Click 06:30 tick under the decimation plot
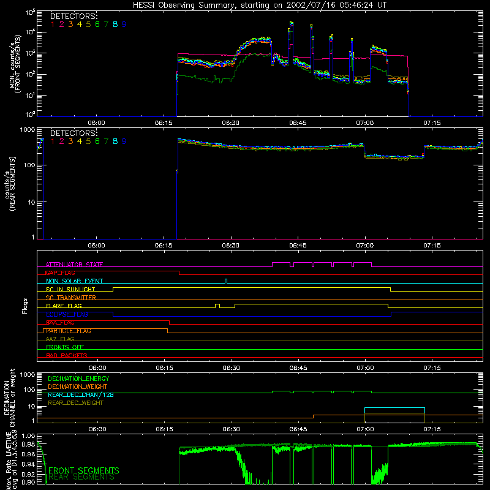490x490 pixels. pos(232,429)
